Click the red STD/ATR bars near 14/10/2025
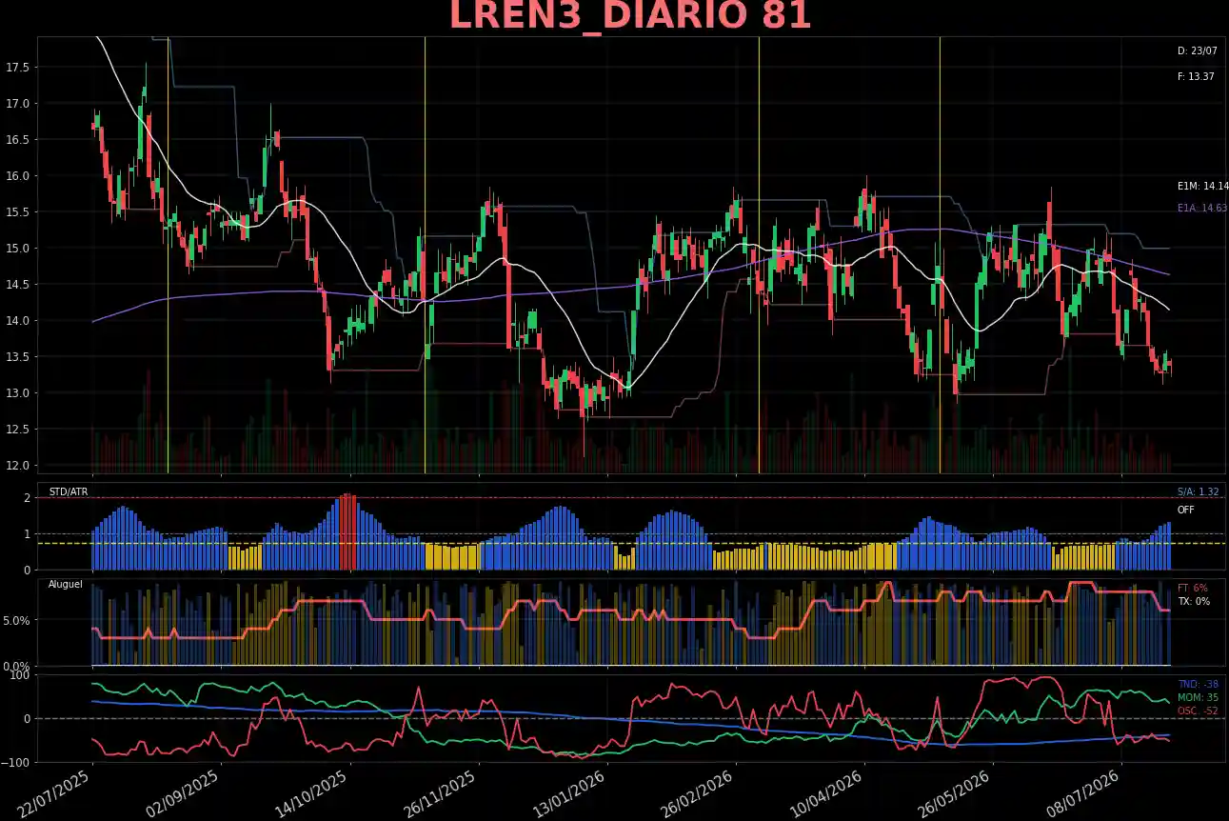 347,531
